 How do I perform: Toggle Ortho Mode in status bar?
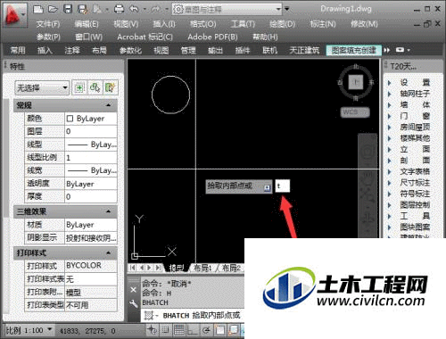192,330
